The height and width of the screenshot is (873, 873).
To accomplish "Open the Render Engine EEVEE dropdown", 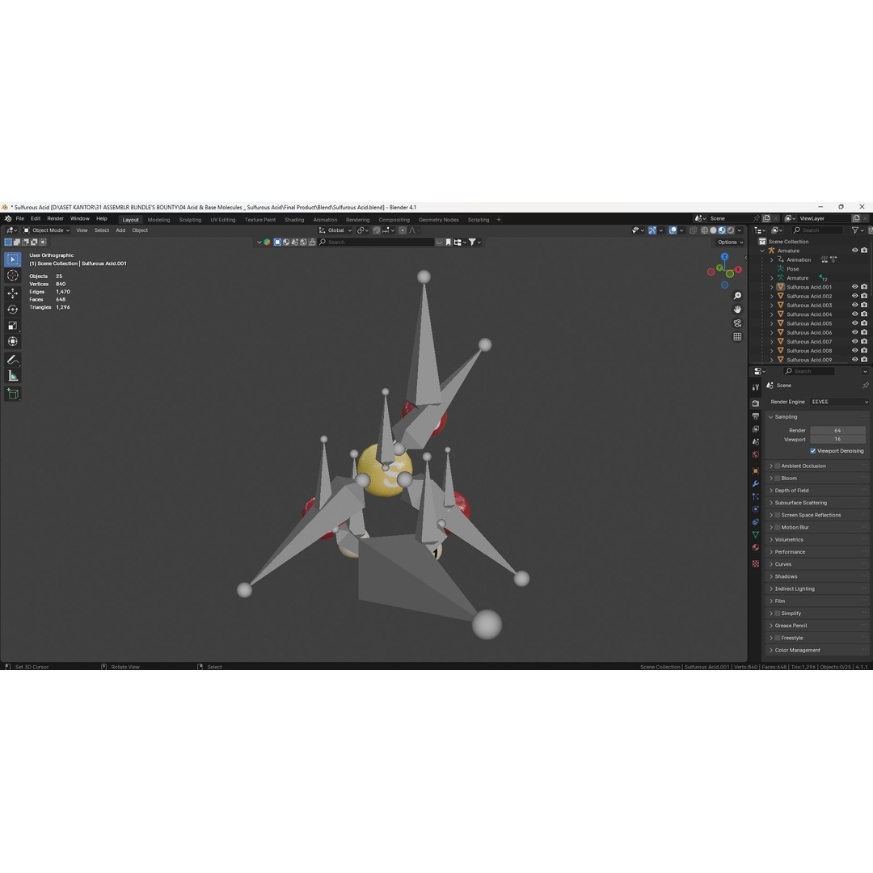I will point(839,402).
